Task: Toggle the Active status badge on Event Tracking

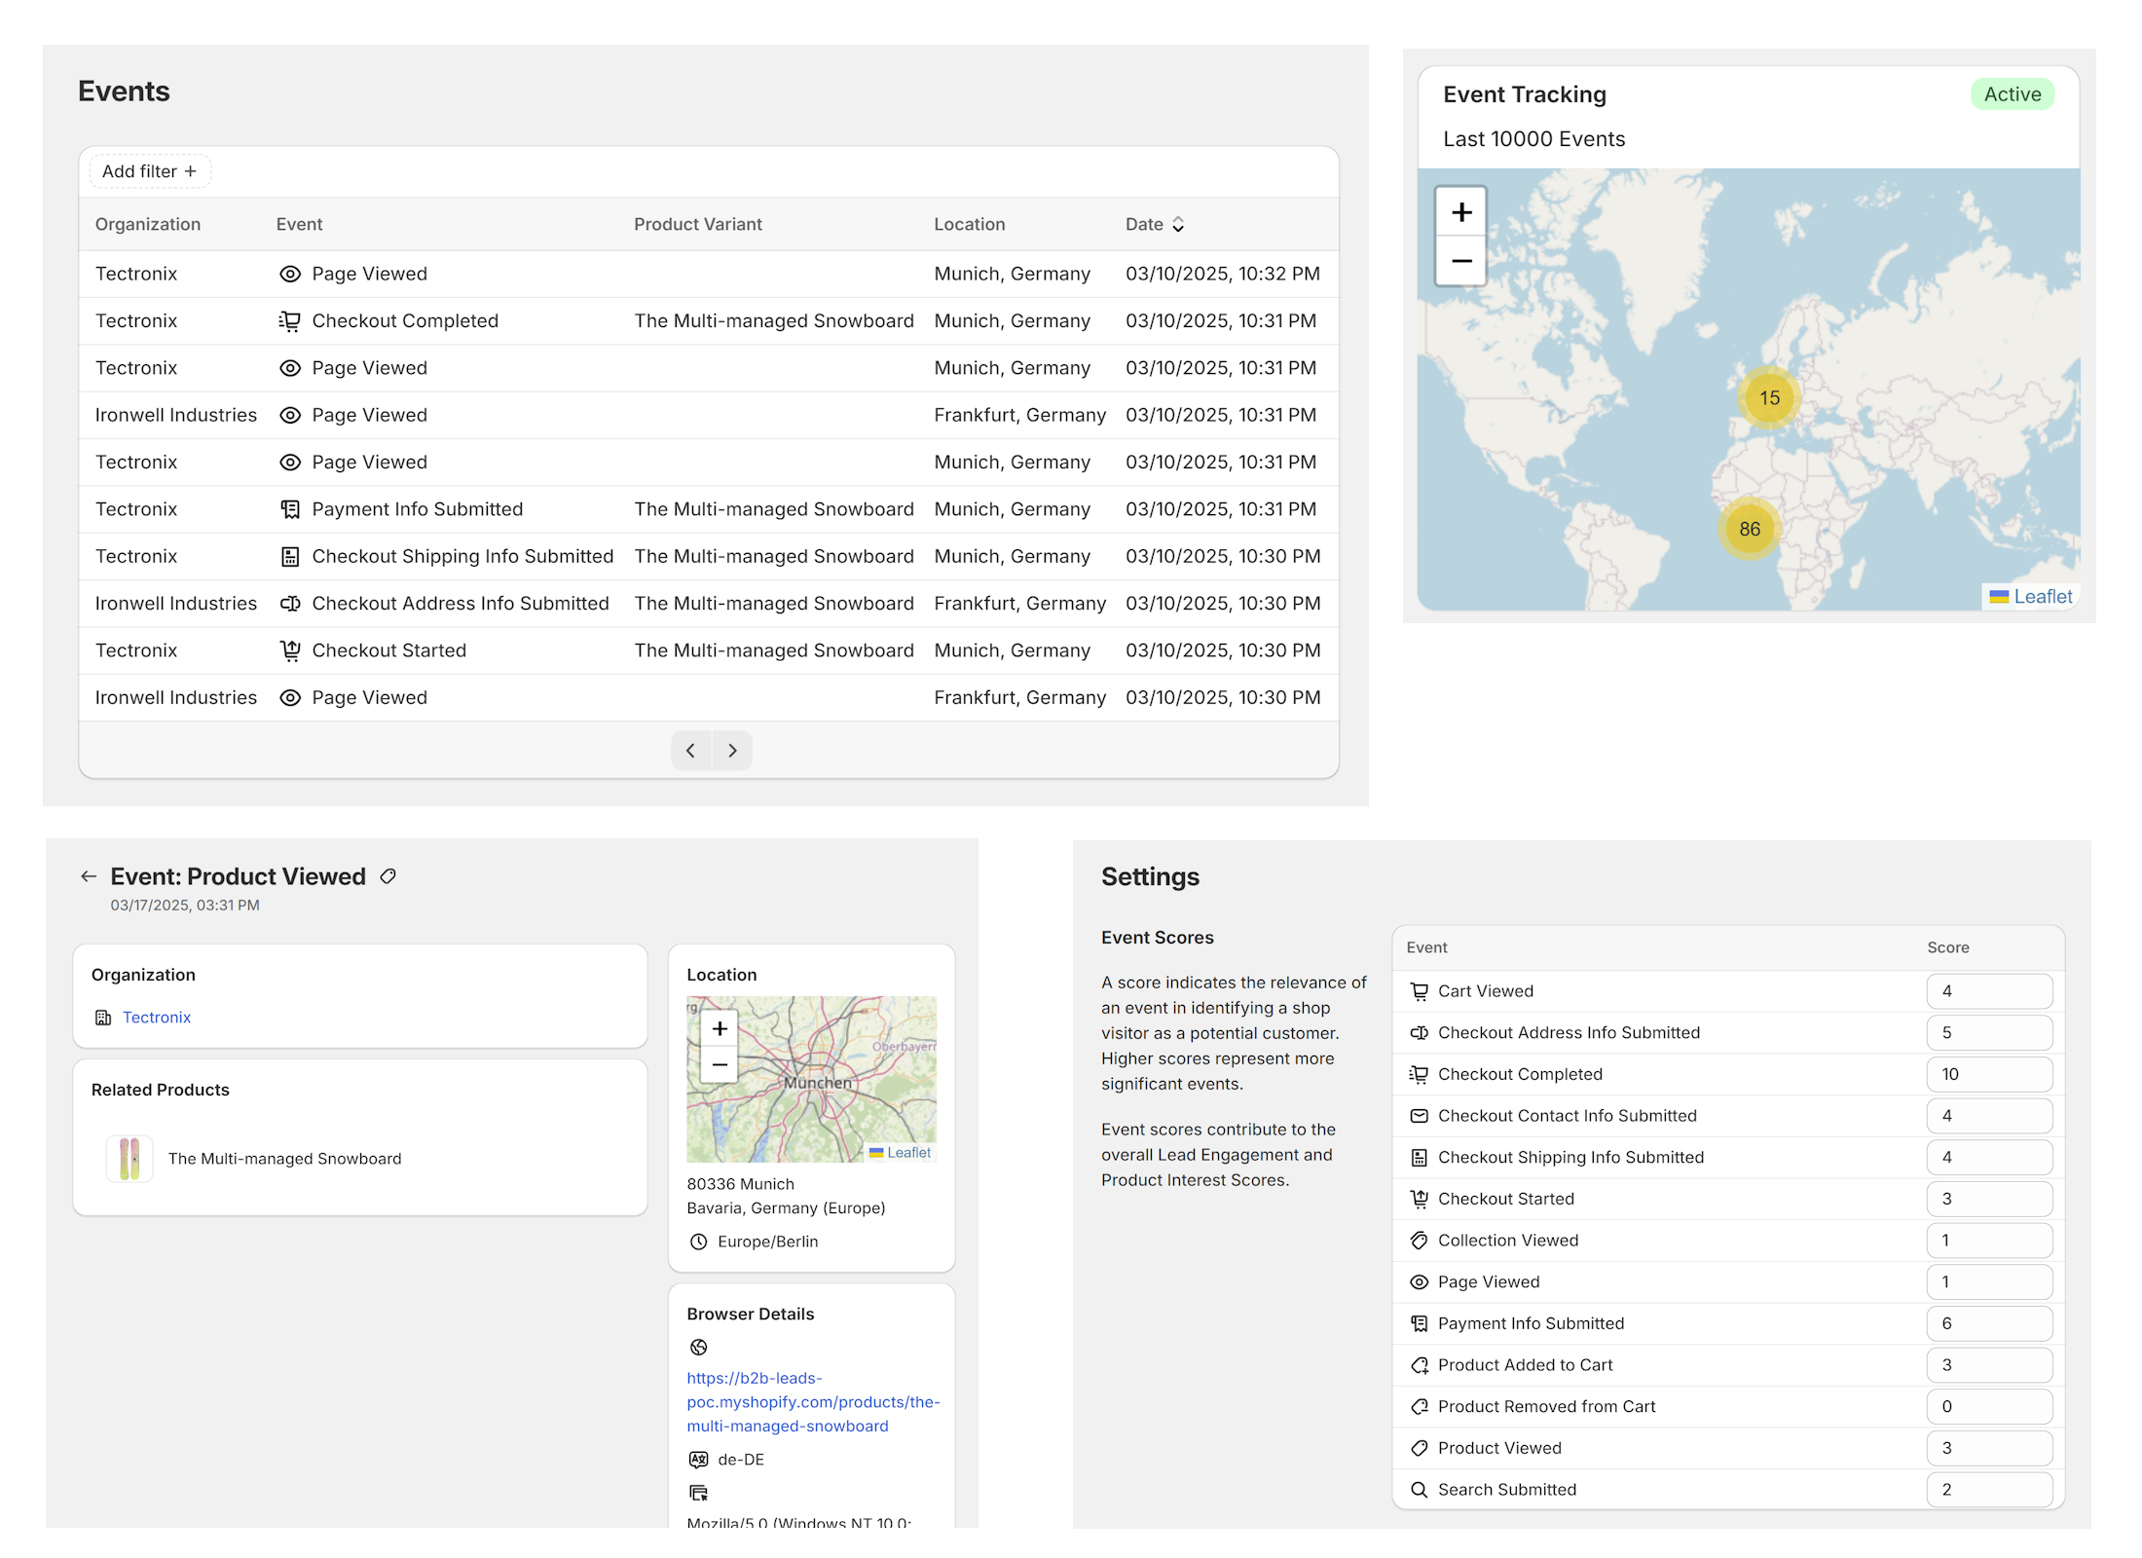Action: [2013, 93]
